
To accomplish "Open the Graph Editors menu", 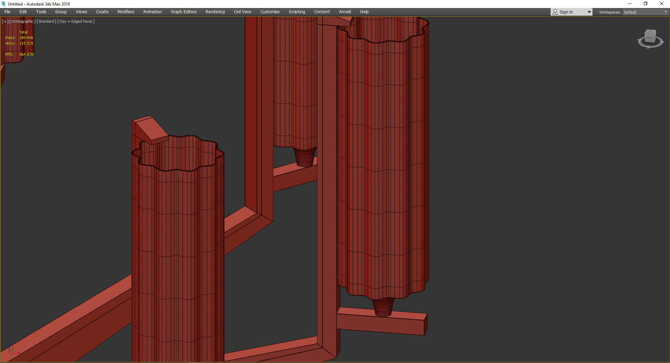I will tap(184, 12).
